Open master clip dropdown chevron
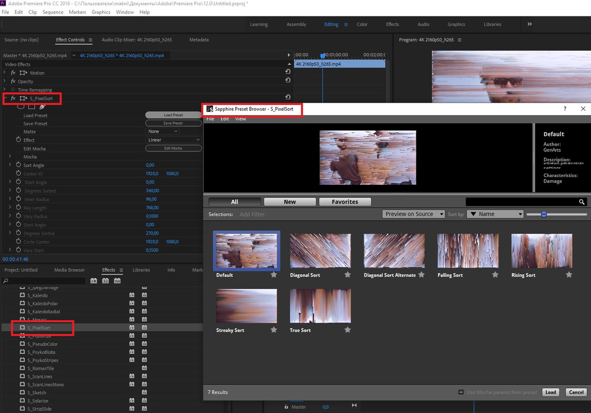This screenshot has width=591, height=413. pos(74,55)
